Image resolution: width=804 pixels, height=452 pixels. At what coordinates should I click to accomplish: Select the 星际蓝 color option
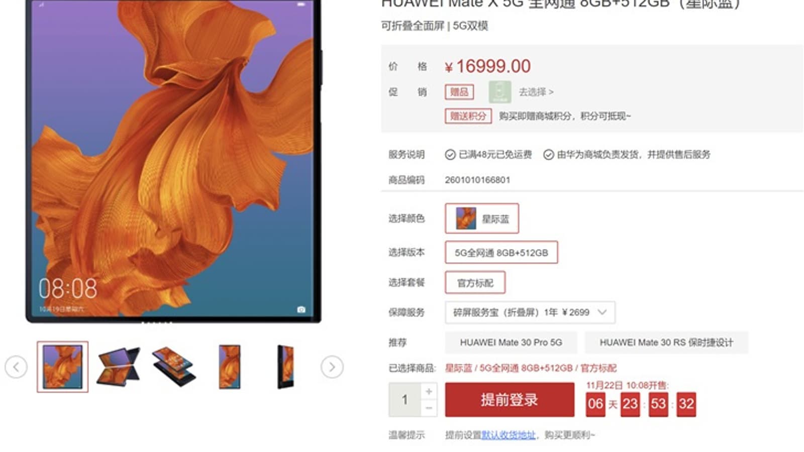[482, 218]
